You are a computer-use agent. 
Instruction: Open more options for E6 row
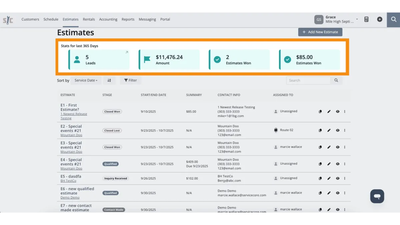point(345,193)
